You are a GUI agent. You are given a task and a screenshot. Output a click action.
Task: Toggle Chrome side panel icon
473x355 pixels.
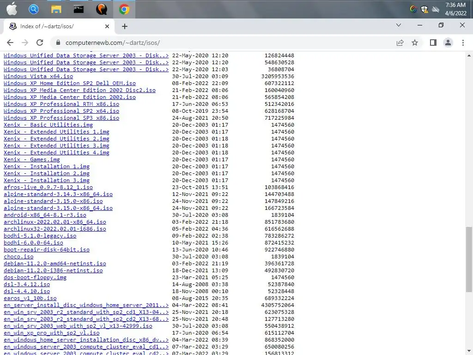click(x=433, y=43)
